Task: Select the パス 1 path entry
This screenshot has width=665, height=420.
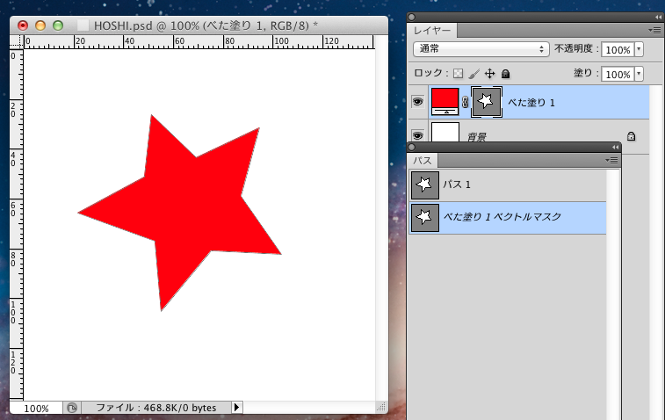Action: coord(508,185)
